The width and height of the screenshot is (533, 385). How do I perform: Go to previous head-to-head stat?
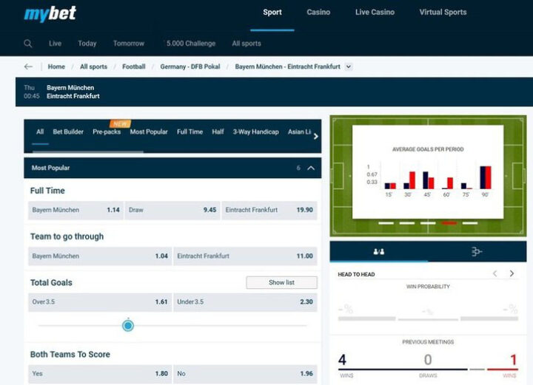(495, 273)
